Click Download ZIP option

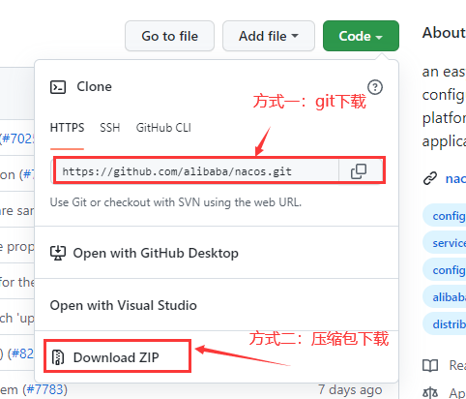click(118, 356)
